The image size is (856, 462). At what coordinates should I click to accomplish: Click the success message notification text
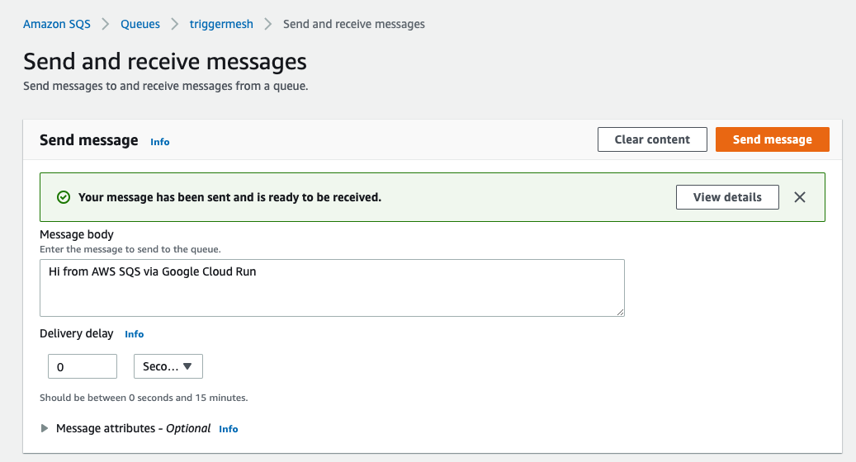click(229, 197)
